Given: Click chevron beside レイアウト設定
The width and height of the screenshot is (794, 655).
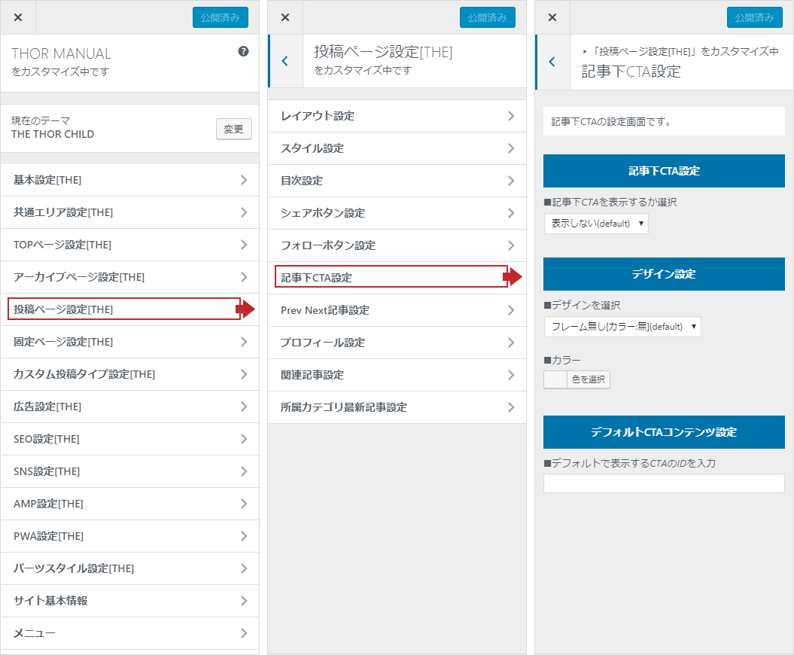Looking at the screenshot, I should click(510, 116).
